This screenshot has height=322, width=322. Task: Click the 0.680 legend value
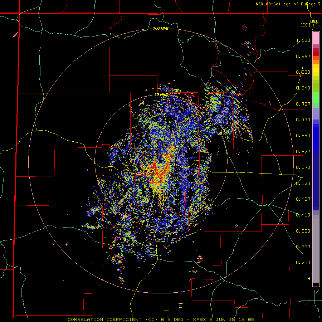pyautogui.click(x=303, y=136)
